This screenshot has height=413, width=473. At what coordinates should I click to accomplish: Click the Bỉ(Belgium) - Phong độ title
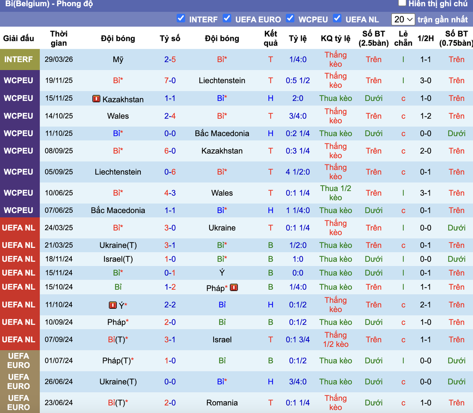49,4
